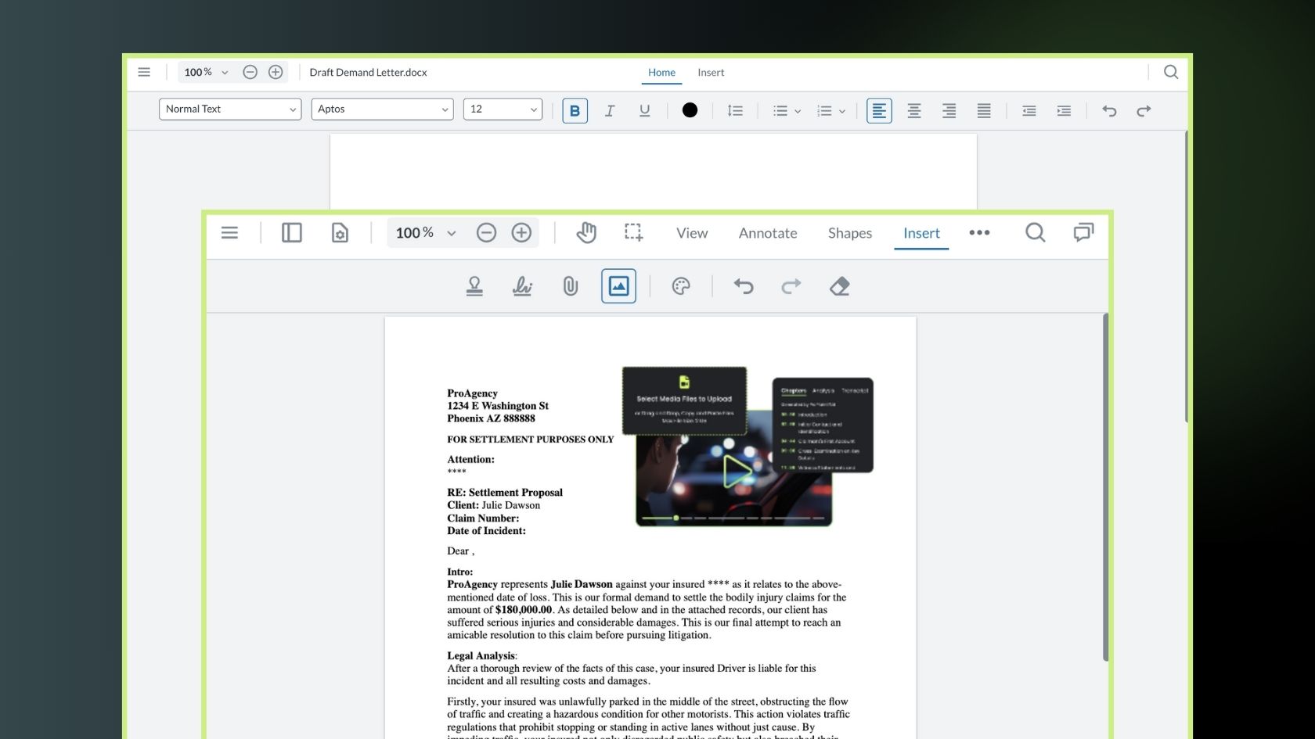Viewport: 1315px width, 739px height.
Task: Decrease paragraph indent
Action: tap(1029, 110)
